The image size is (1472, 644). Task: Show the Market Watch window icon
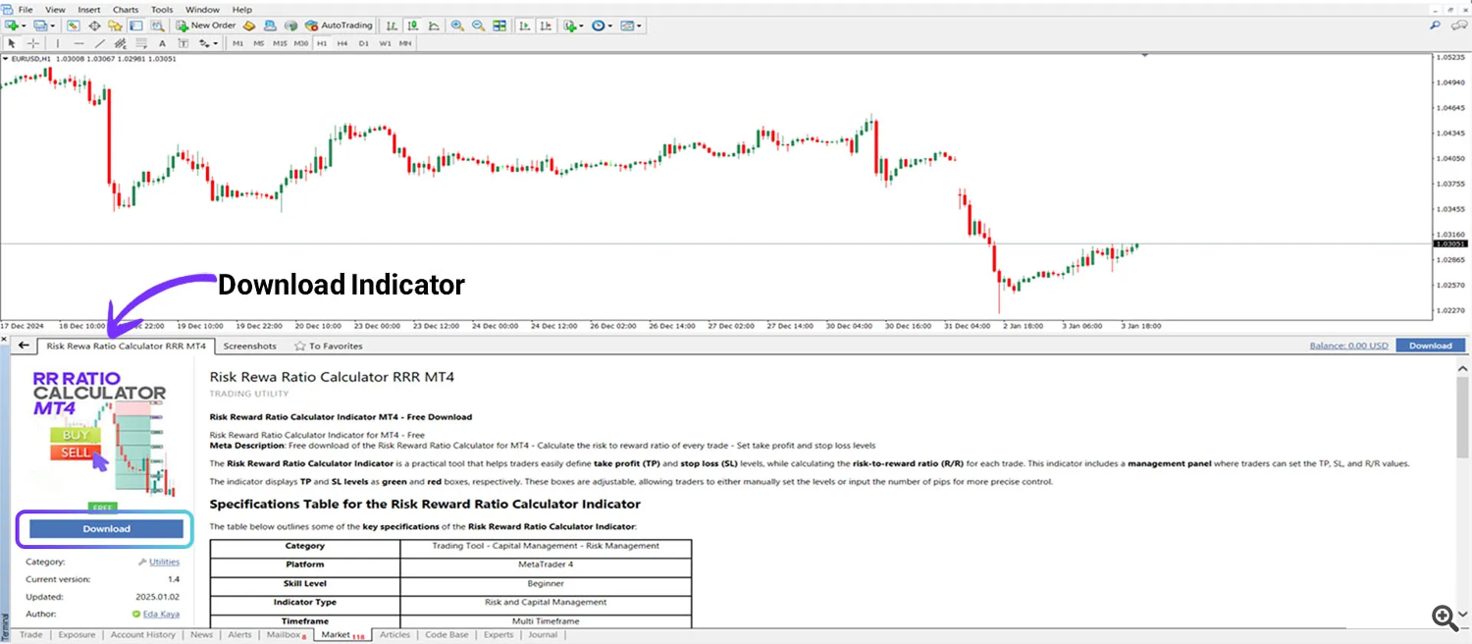click(74, 25)
